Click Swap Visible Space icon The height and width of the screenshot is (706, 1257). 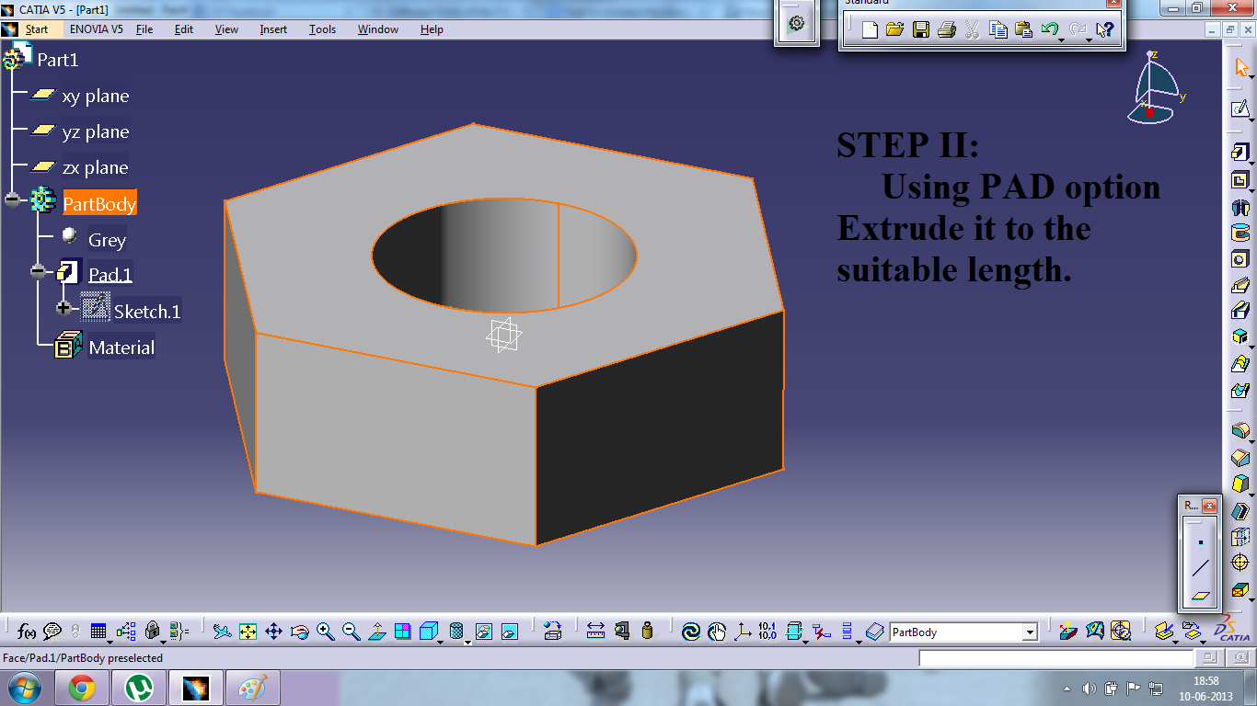[x=510, y=632]
